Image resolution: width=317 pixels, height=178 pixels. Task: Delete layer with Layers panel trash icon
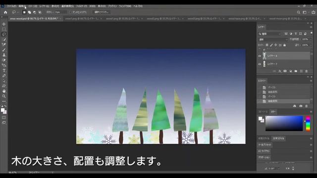click(x=307, y=71)
